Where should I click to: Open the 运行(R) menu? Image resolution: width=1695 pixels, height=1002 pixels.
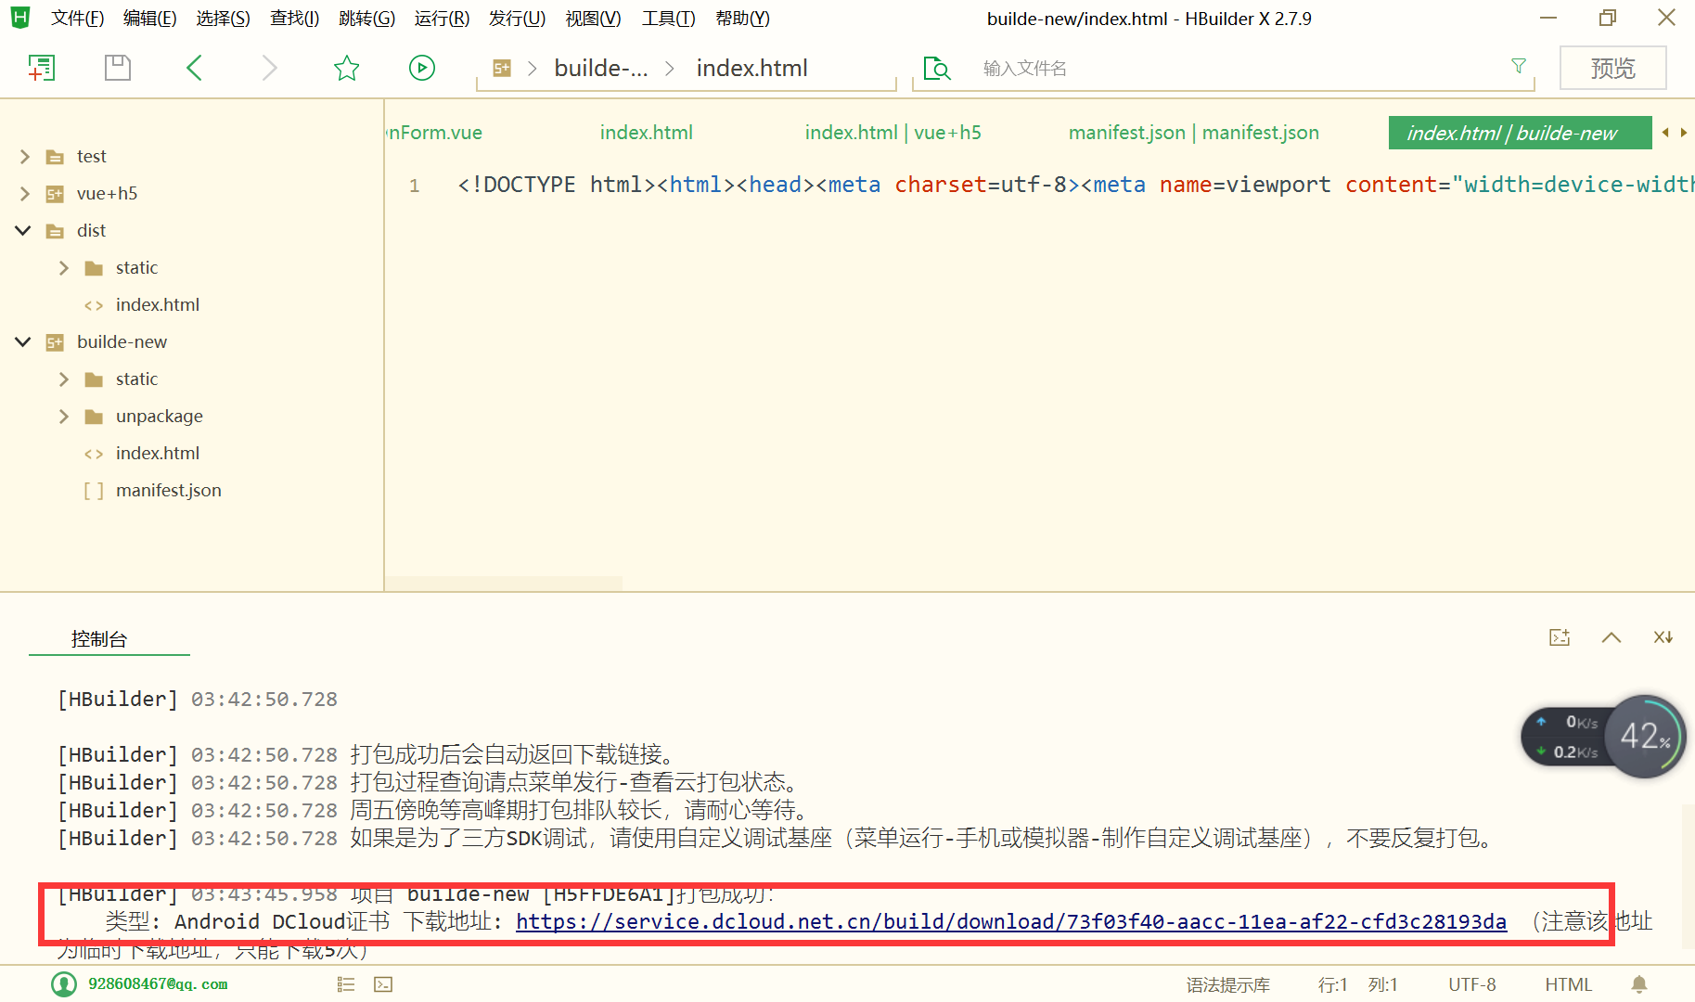pos(442,19)
